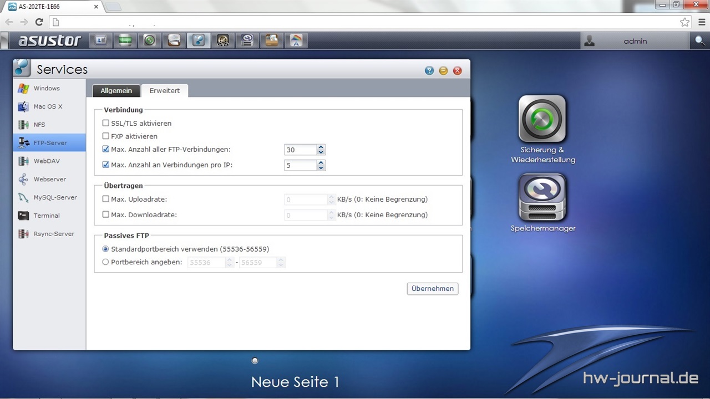Open a new browser tab
Screen dimensions: 710x399
113,7
